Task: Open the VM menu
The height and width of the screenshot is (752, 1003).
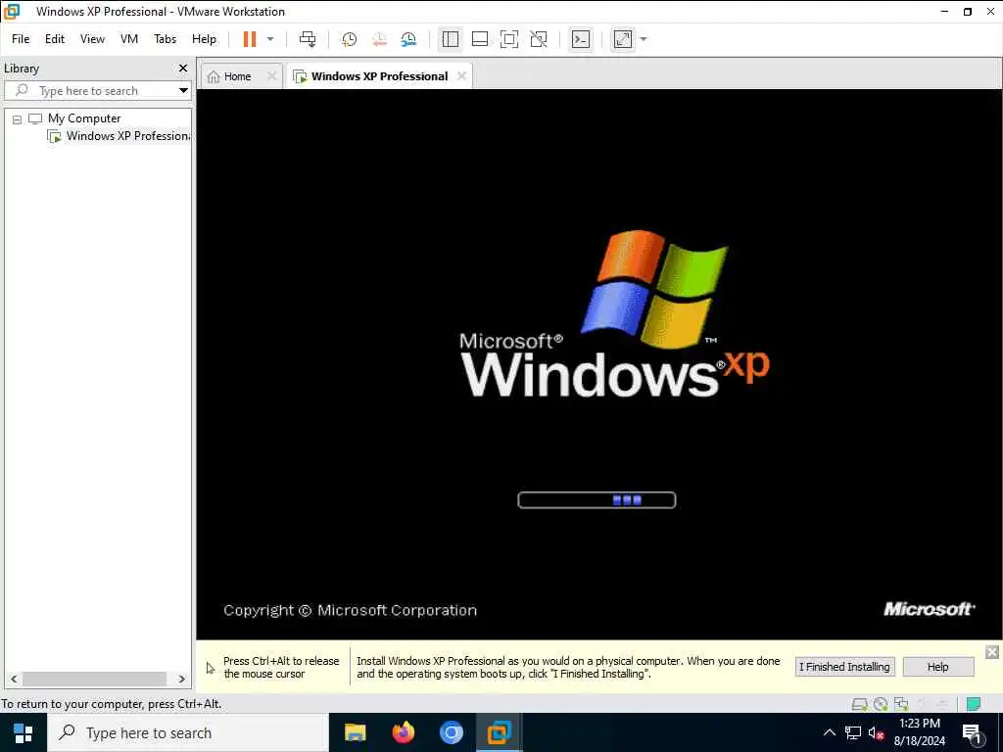Action: (x=129, y=39)
